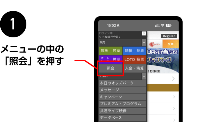This screenshot has height=122, width=205.
Task: Select the orange 投票 tab
Action: (170, 44)
